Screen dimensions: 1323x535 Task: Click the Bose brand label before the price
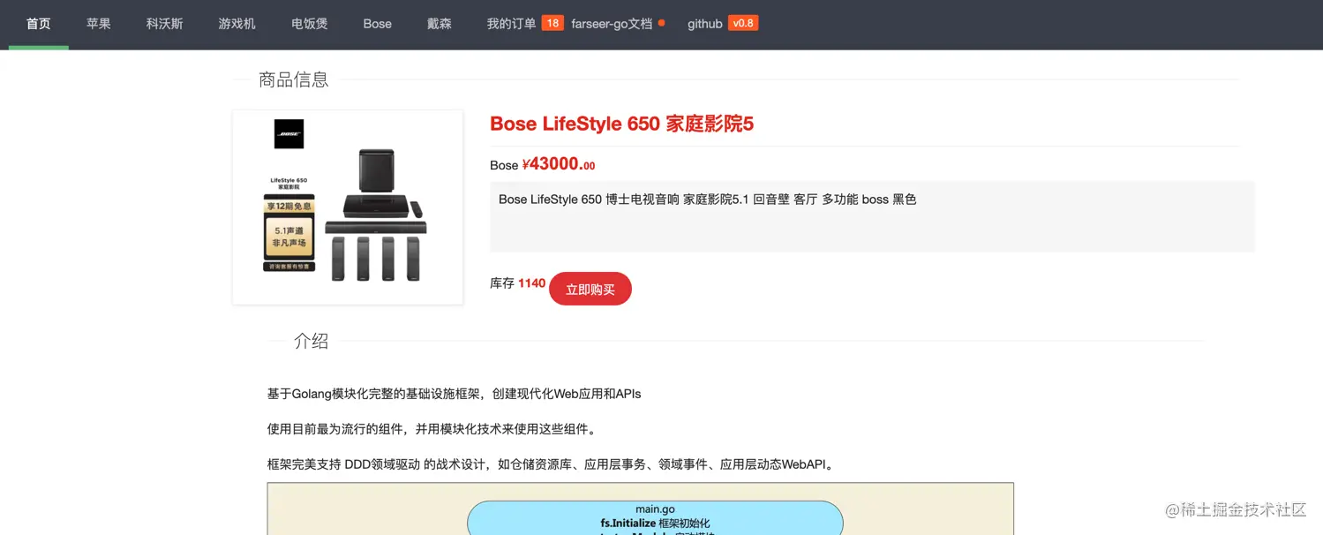pyautogui.click(x=504, y=165)
